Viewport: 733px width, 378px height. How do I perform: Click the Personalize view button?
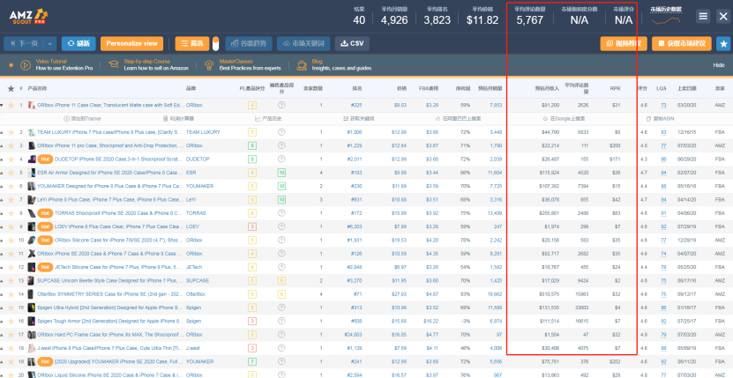tap(133, 43)
